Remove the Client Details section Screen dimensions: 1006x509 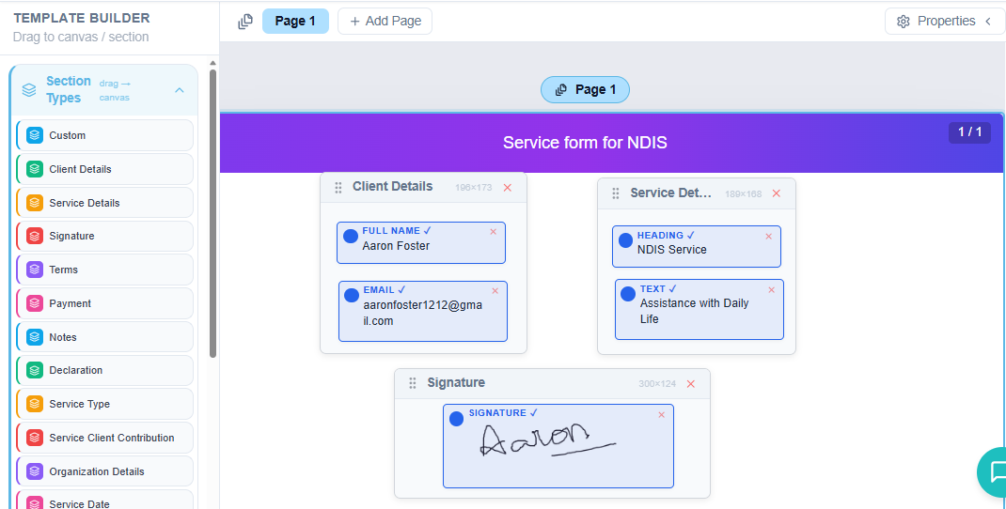tap(508, 187)
